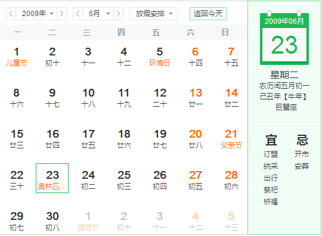This screenshot has width=322, height=236.
Task: Select Saturday June 6 十四
Action: point(196,57)
